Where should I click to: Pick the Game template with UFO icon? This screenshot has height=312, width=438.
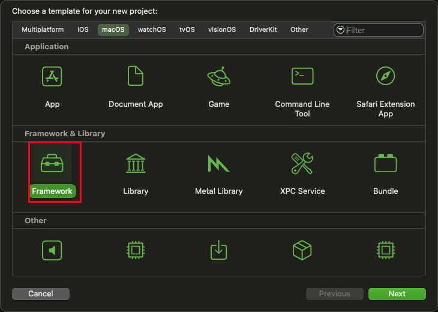click(219, 77)
